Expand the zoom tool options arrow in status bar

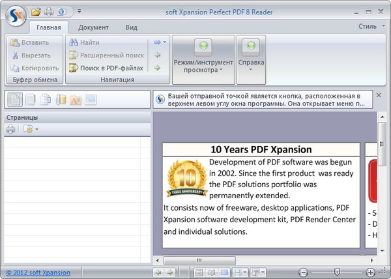click(x=263, y=272)
